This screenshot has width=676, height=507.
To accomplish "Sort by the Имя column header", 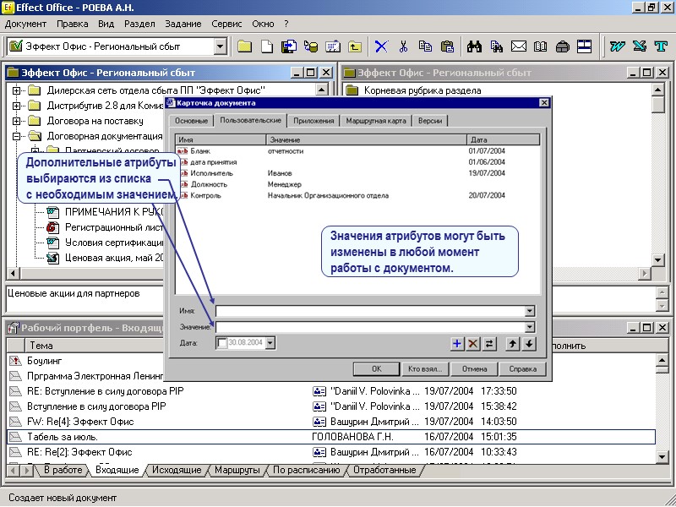I will (x=221, y=139).
